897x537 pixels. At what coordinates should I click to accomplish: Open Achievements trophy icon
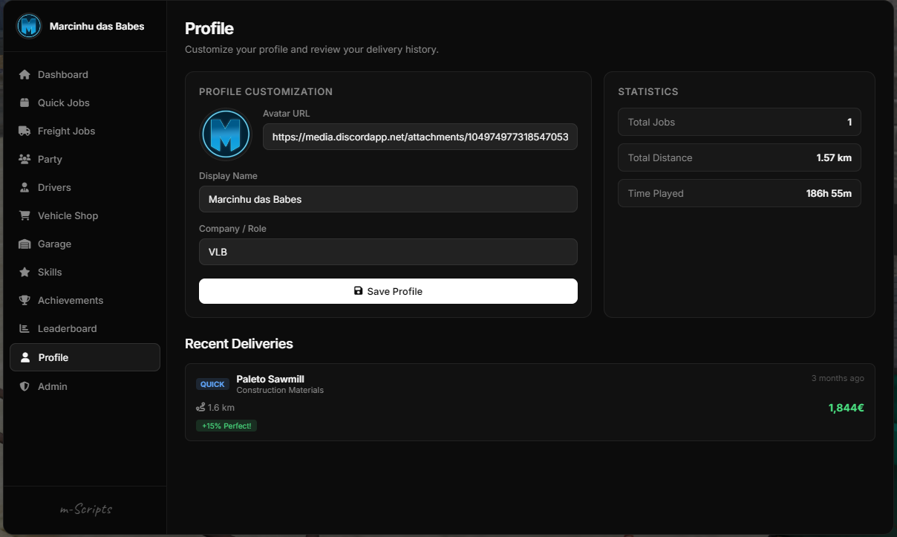(x=25, y=300)
